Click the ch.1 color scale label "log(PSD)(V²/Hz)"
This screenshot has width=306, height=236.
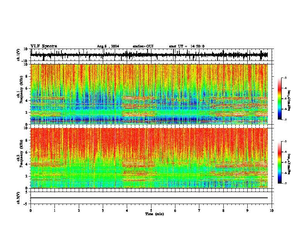289,100
